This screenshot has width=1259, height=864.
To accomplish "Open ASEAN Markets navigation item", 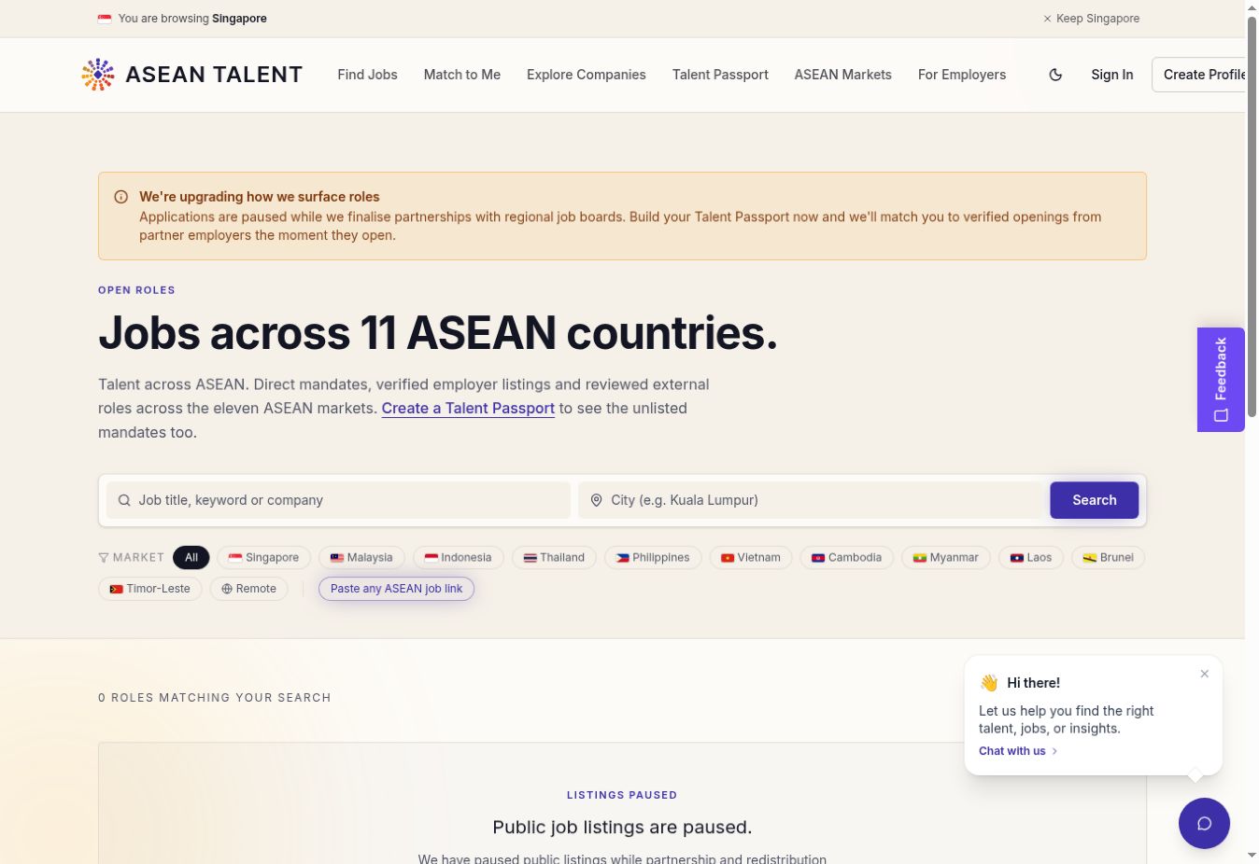I will pyautogui.click(x=843, y=75).
